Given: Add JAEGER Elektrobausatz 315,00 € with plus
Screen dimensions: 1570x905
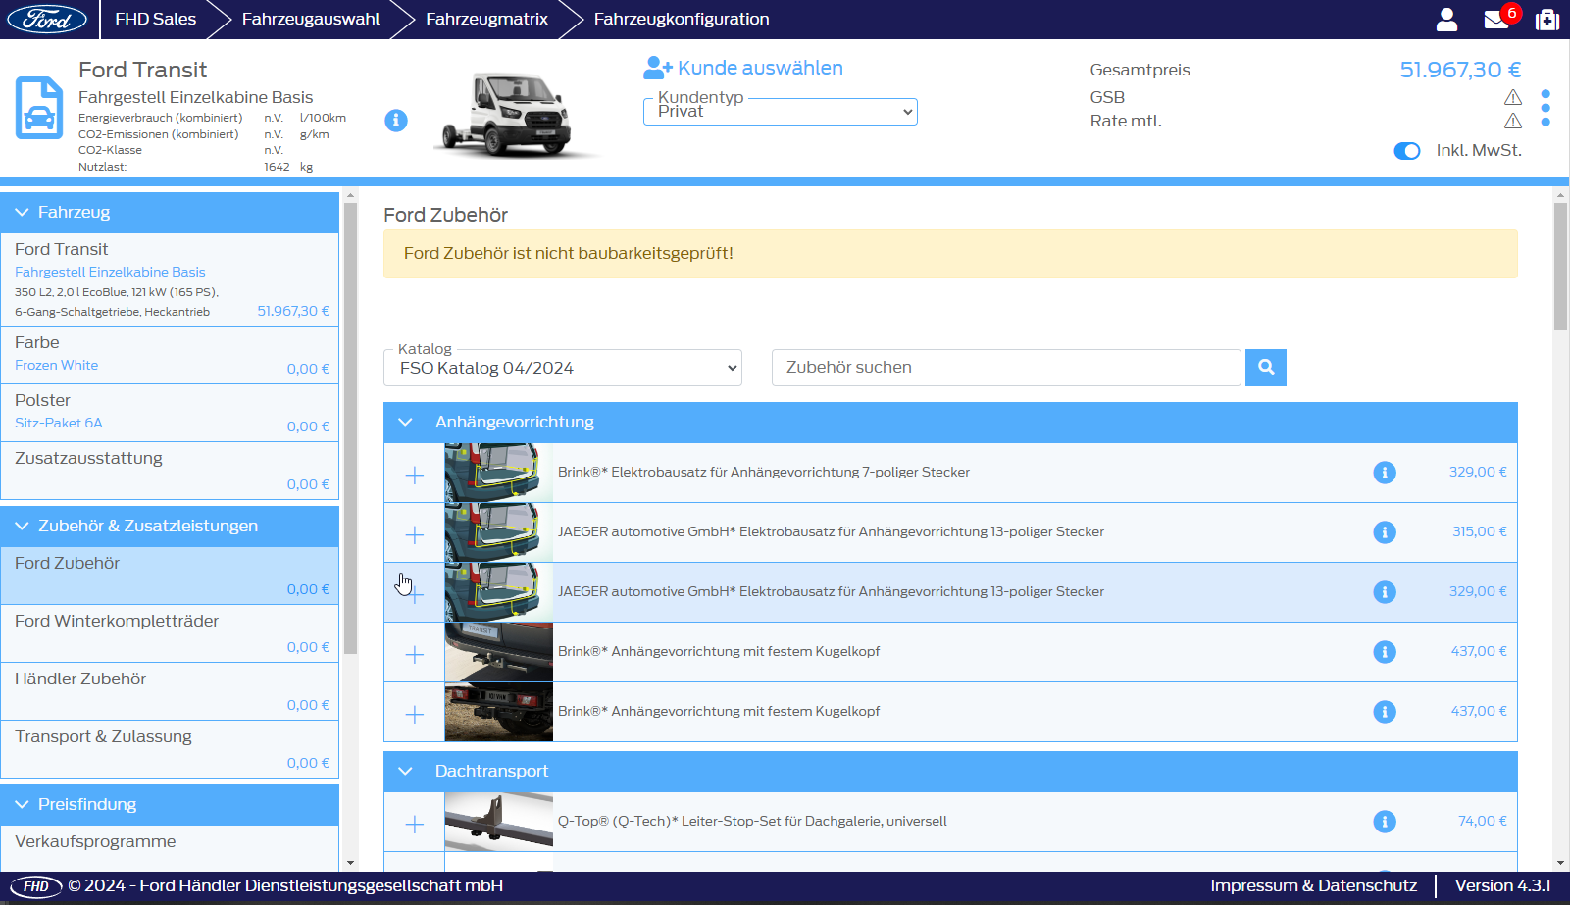Looking at the screenshot, I should 415,535.
